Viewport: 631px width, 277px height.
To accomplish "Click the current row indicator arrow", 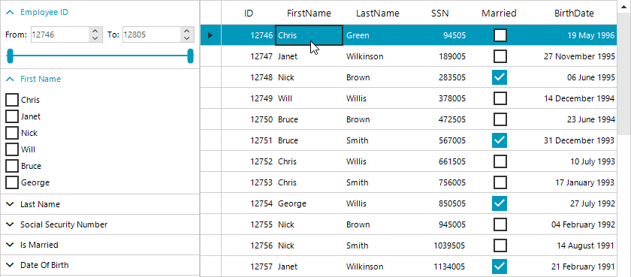I will (210, 35).
